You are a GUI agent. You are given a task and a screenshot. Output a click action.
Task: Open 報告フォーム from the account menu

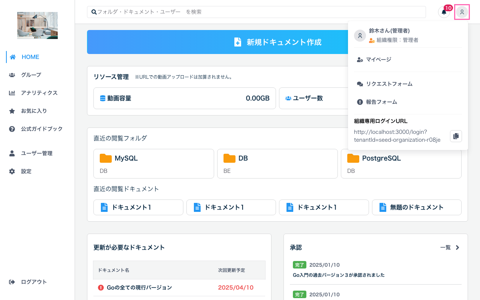point(382,102)
